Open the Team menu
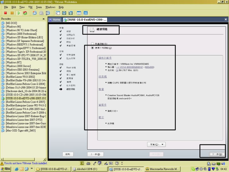Image resolution: width=229 pixels, height=172 pixels. [39, 7]
